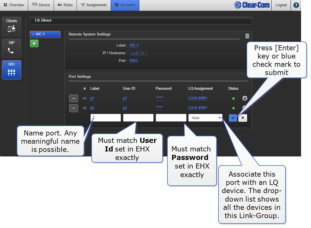Remove port A1 with minus button

73,98
